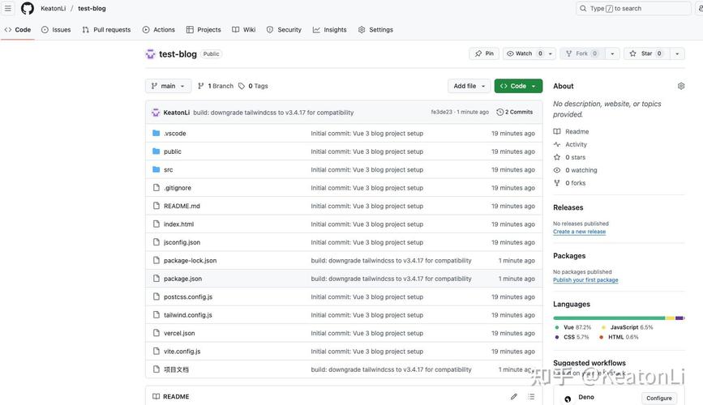Open the hamburger navigation menu
This screenshot has height=405, width=703.
[8, 8]
